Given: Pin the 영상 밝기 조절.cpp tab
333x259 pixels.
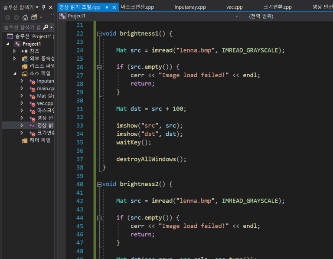Looking at the screenshot, I should point(107,7).
